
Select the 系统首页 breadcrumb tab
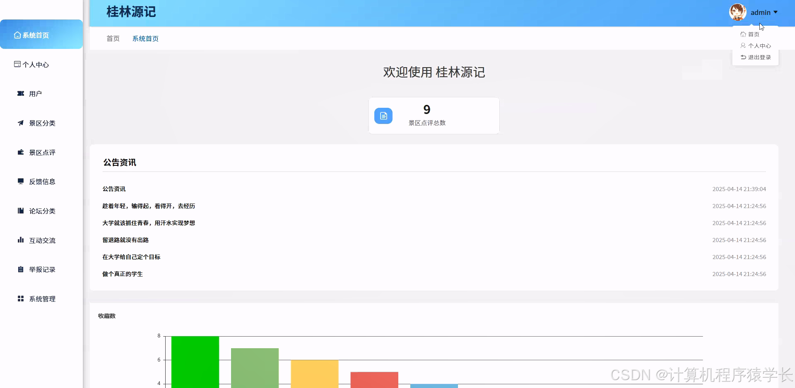[145, 38]
